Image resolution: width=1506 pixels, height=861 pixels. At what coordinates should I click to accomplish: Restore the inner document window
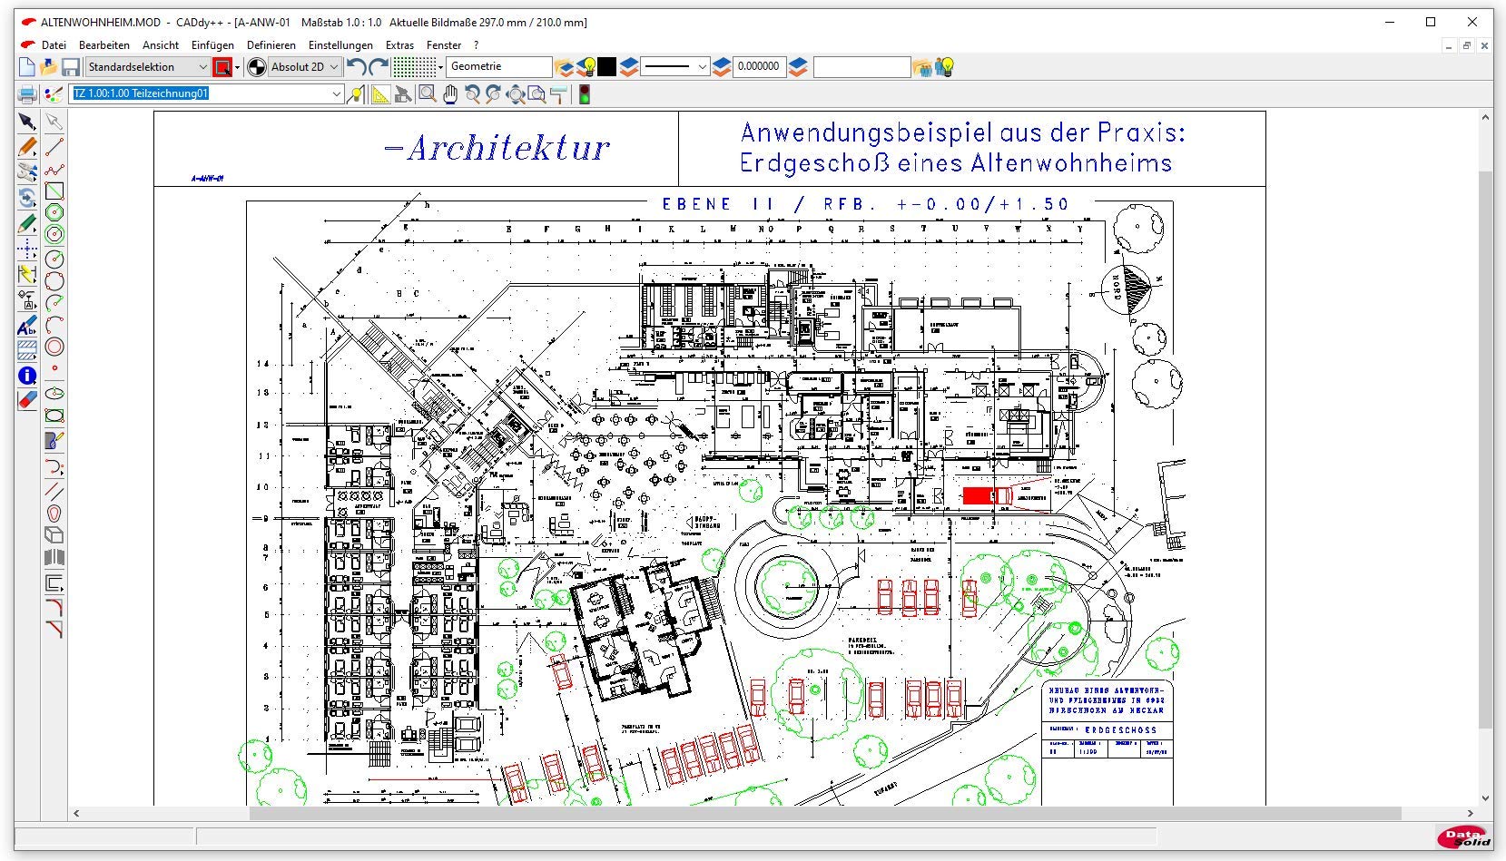pyautogui.click(x=1466, y=44)
